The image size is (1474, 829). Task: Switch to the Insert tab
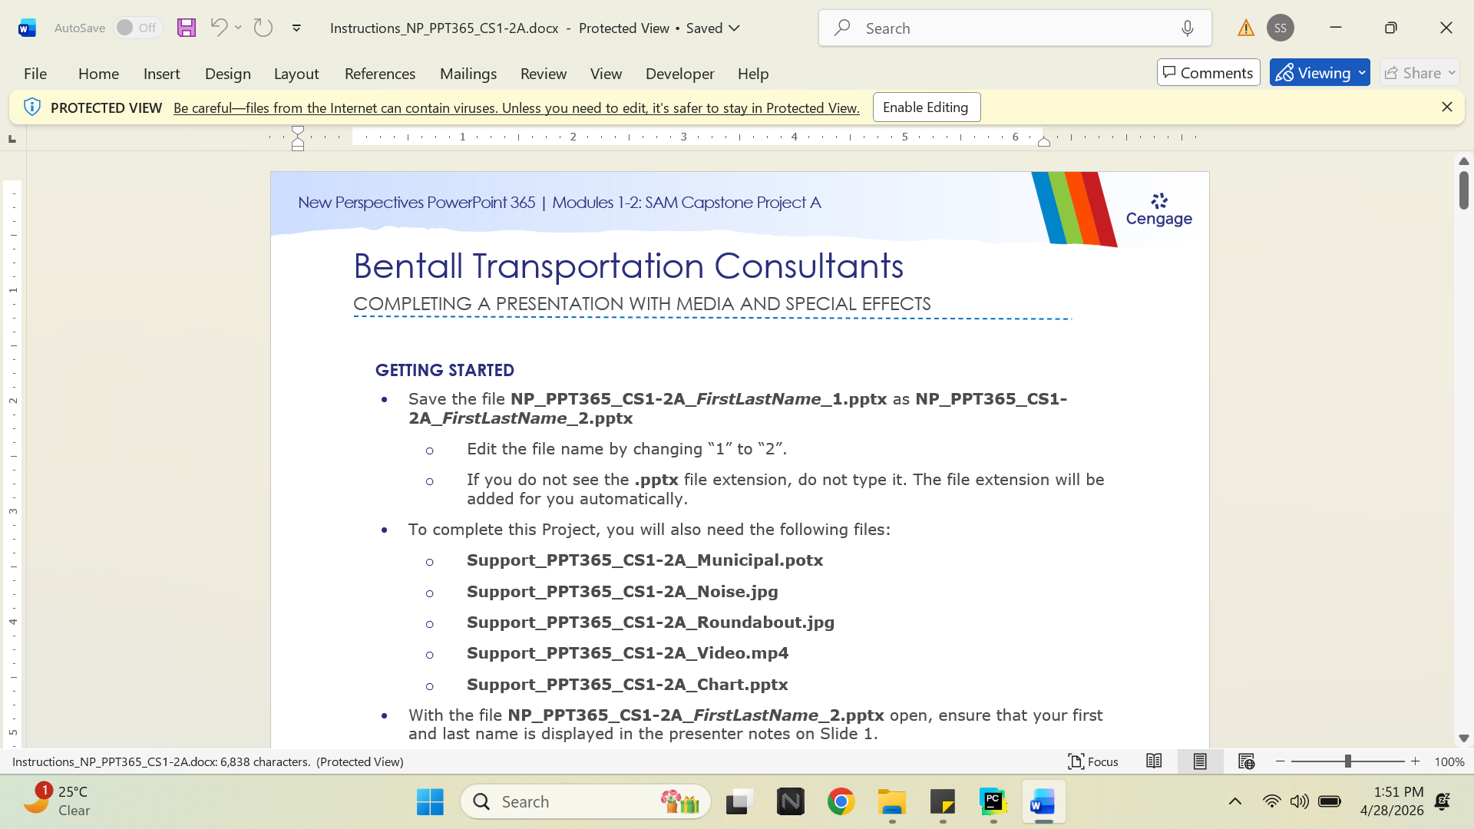161,74
